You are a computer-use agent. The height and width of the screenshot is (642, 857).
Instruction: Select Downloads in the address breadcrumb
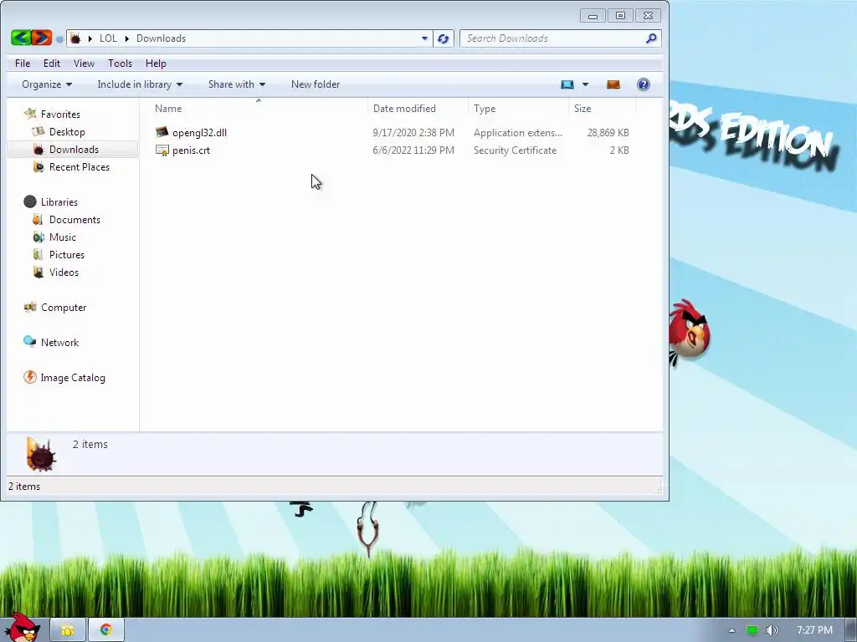point(161,38)
